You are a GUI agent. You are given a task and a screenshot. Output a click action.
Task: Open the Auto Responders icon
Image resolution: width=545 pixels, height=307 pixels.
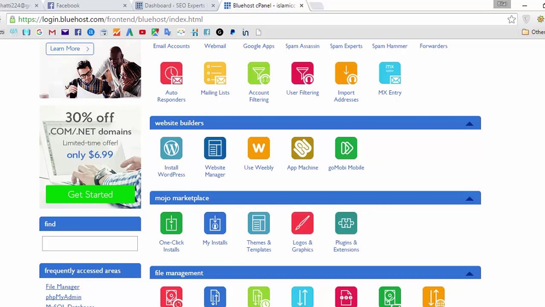(x=171, y=73)
